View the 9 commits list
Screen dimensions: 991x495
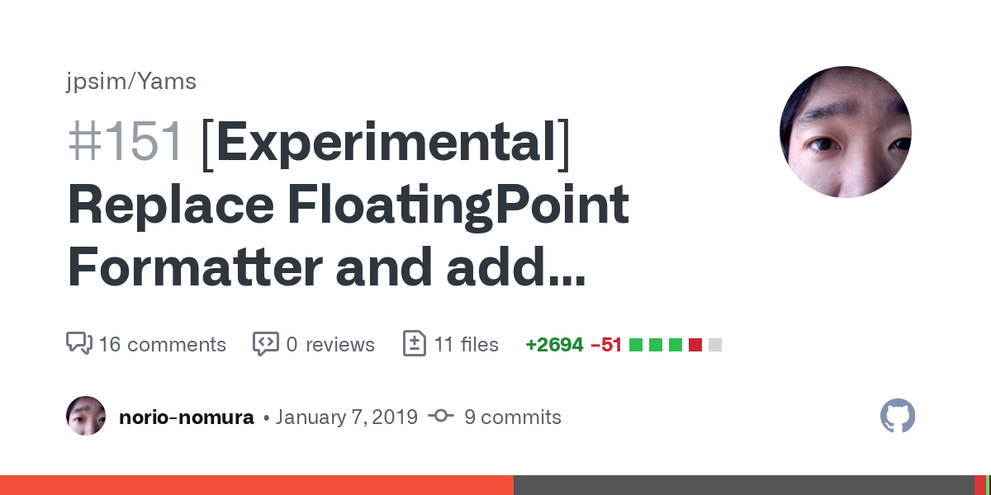pyautogui.click(x=512, y=417)
